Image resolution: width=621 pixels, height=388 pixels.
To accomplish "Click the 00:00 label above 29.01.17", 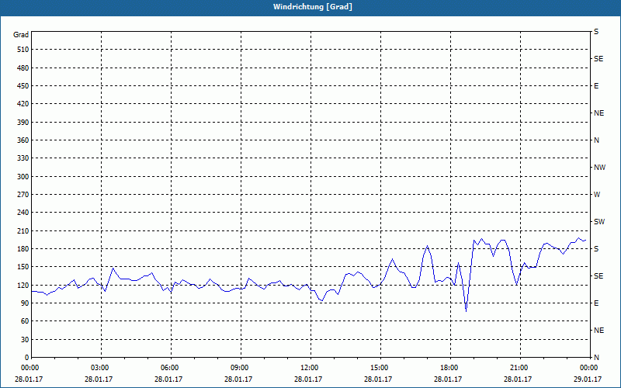I will click(x=588, y=368).
